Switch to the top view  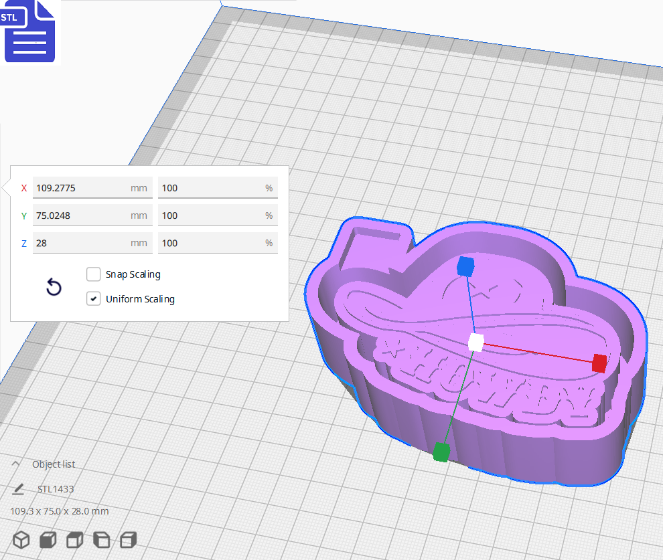[x=74, y=540]
